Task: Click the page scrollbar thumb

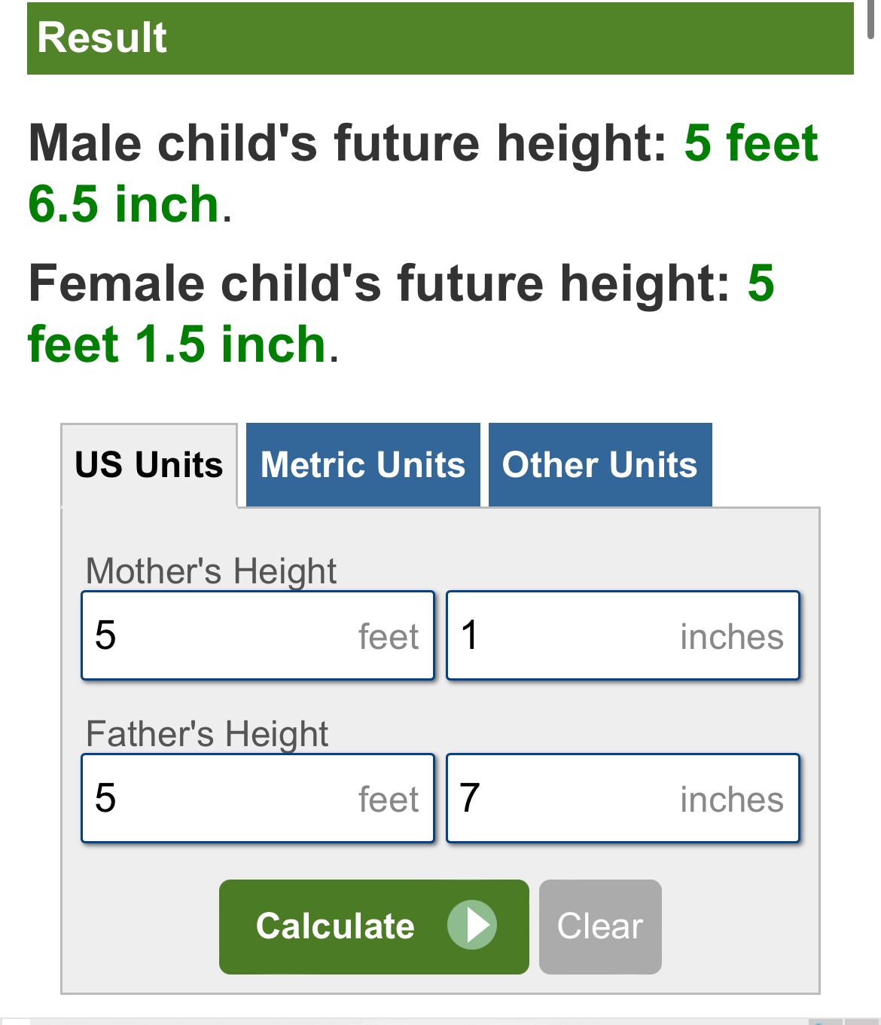Action: click(871, 20)
